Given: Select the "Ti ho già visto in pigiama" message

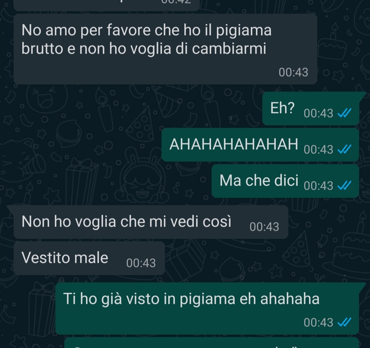Looking at the screenshot, I should [x=207, y=308].
